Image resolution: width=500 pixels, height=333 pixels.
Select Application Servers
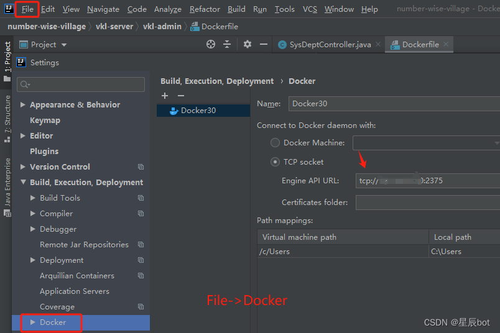click(74, 291)
